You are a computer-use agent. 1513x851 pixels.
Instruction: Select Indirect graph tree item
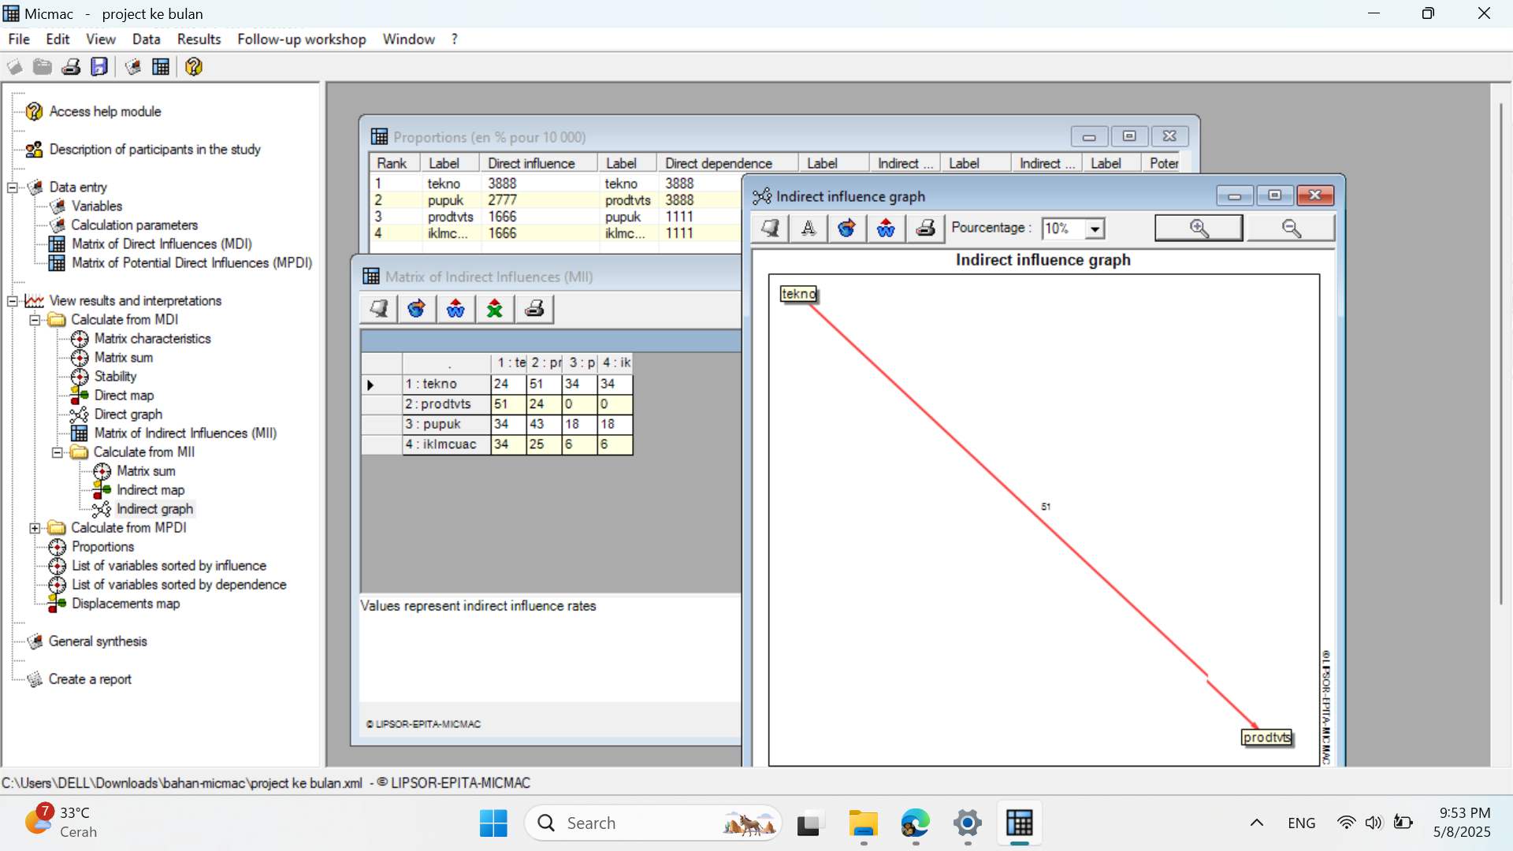pos(154,509)
